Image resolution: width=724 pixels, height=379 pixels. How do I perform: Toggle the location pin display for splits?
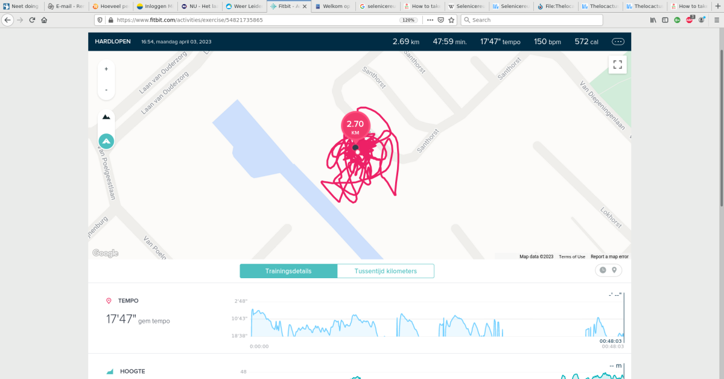point(615,270)
